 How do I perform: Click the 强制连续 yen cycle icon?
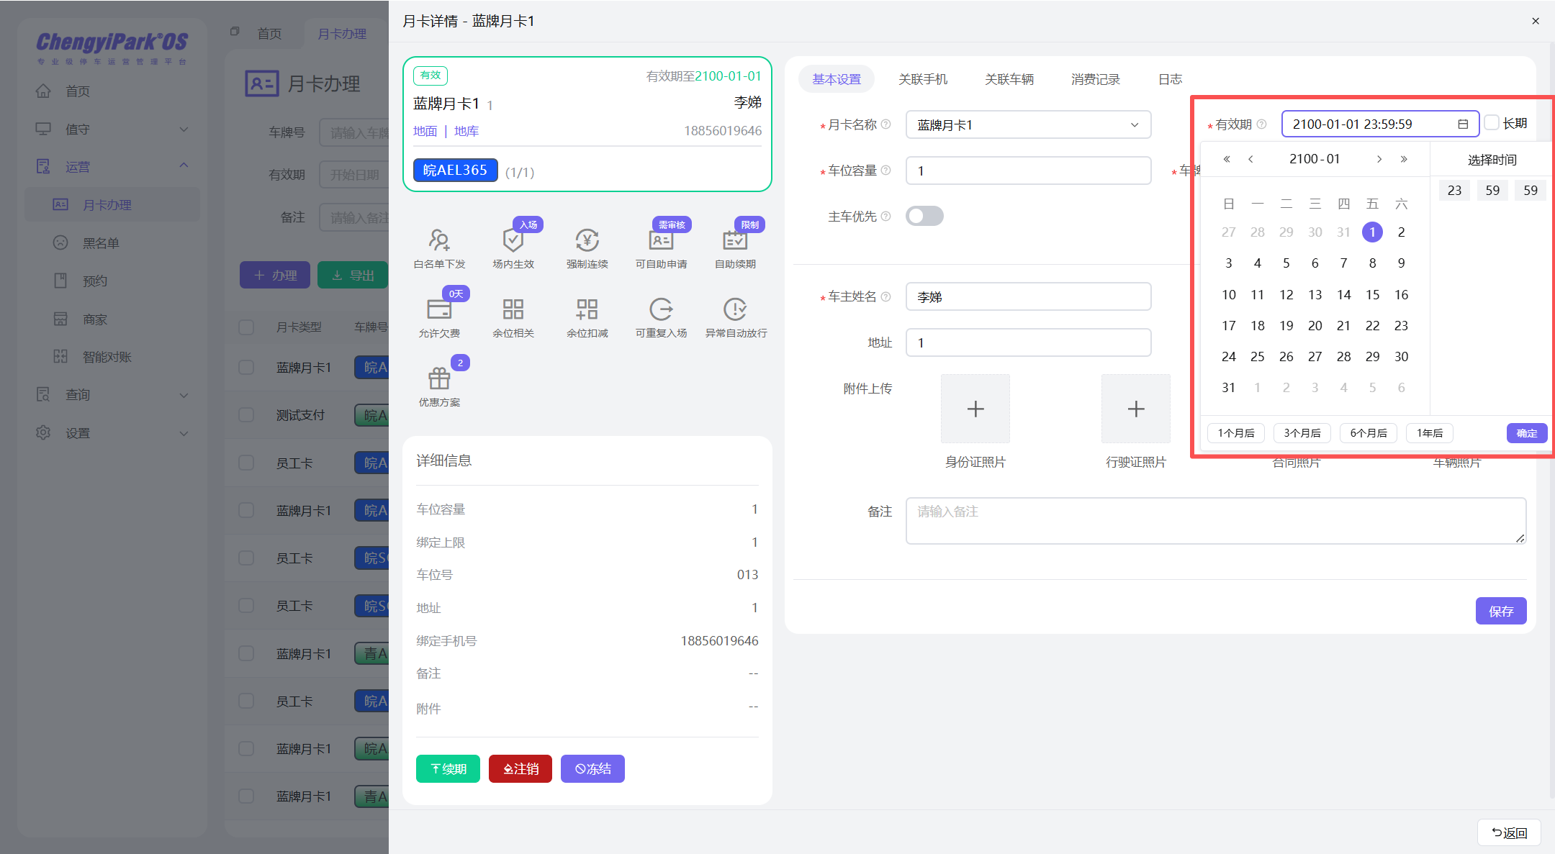pyautogui.click(x=587, y=240)
